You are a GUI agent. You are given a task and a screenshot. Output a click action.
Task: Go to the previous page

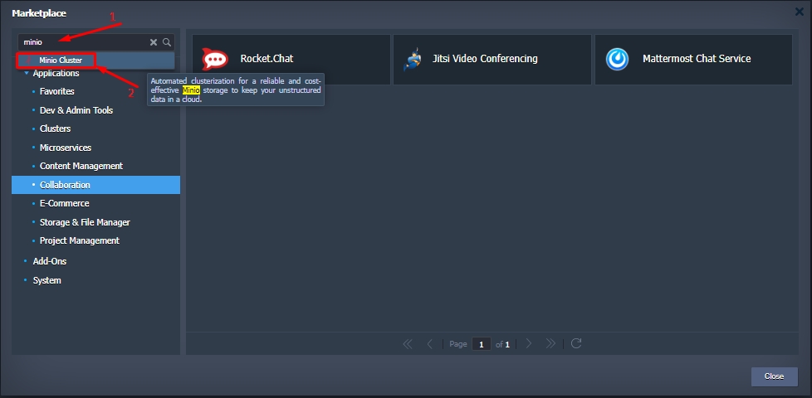pyautogui.click(x=429, y=344)
